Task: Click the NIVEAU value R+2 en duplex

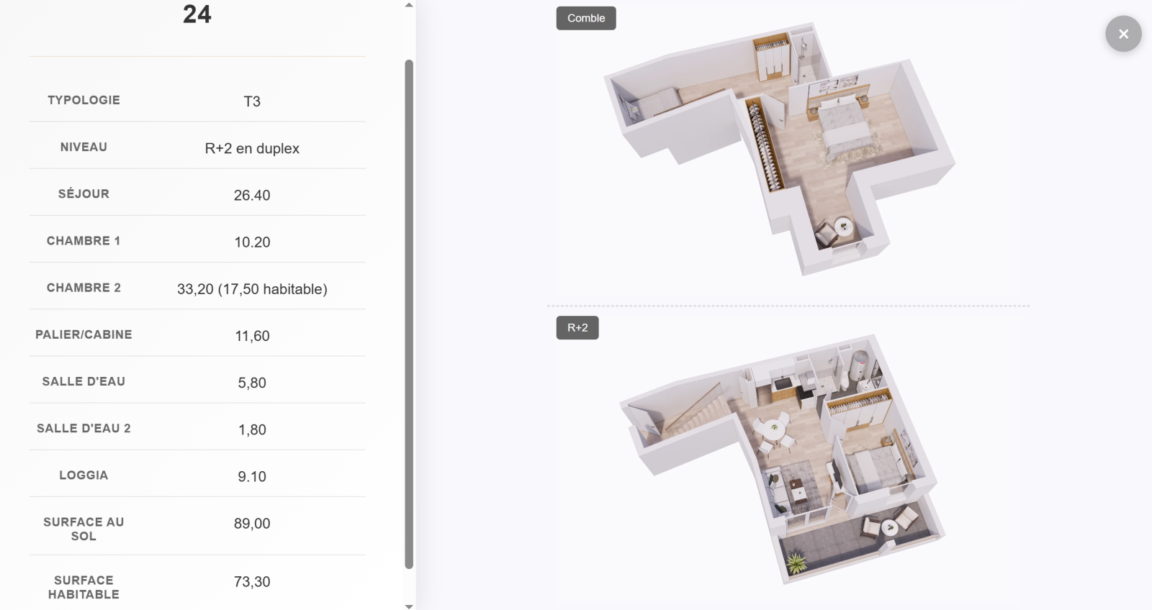Action: pyautogui.click(x=252, y=148)
